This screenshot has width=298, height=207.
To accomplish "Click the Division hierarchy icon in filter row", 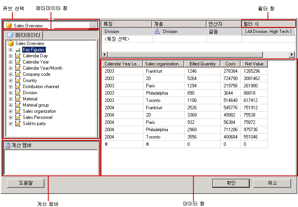I will [x=157, y=32].
